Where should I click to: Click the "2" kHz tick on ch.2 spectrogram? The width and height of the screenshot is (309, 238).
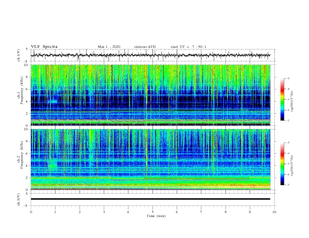(27, 178)
